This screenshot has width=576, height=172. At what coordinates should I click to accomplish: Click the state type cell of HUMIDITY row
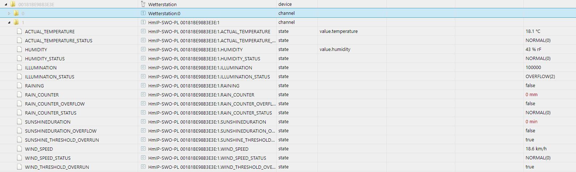283,50
